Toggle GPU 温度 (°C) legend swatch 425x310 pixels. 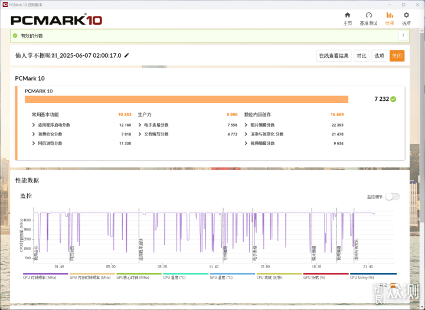click(x=233, y=273)
